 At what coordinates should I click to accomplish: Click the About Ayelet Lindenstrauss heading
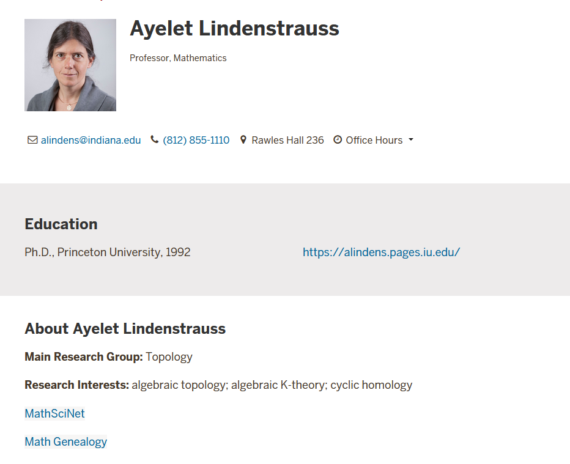pos(125,329)
